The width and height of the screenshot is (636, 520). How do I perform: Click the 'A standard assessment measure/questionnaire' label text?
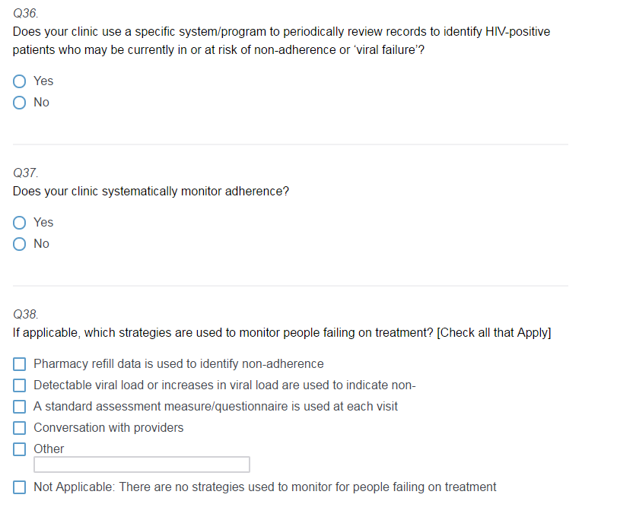tap(215, 407)
